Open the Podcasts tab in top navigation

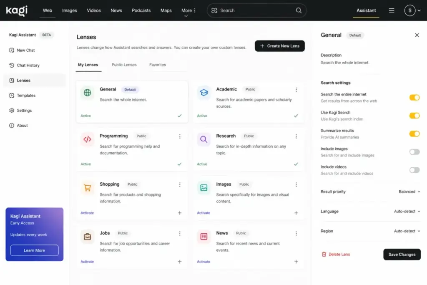click(141, 10)
